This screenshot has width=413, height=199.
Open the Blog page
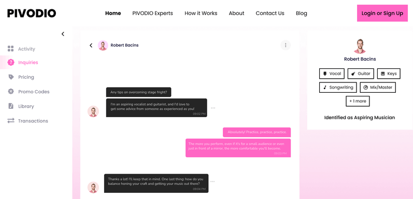[x=301, y=13]
